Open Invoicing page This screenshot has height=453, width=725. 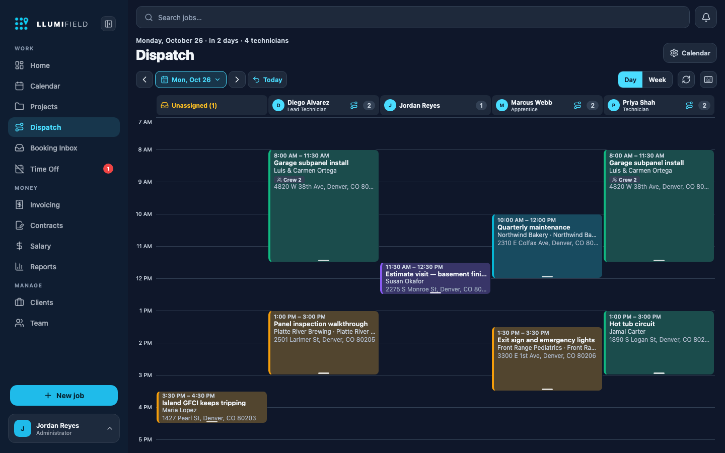tap(64, 205)
